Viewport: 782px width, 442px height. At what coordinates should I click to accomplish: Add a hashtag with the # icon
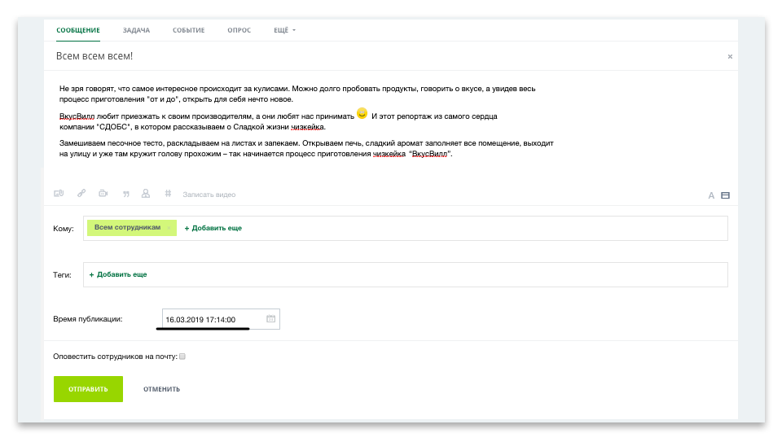(x=168, y=194)
